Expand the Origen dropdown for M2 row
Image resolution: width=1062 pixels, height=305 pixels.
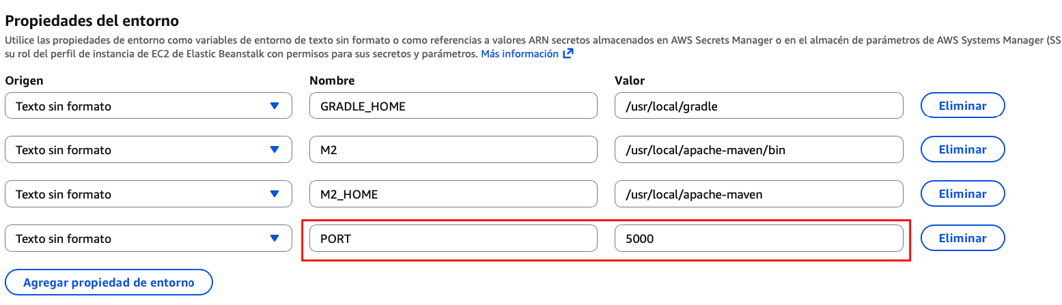[x=148, y=150]
